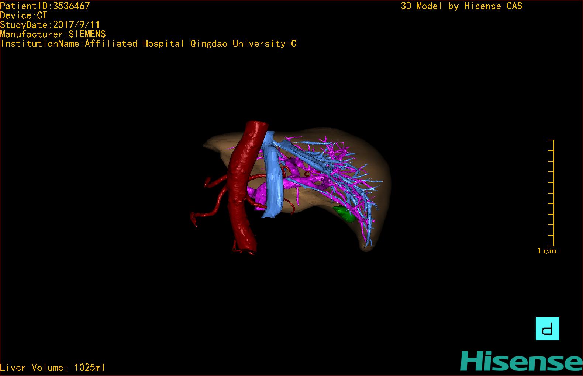583x376 pixels.
Task: Select the blue vena cava in model
Action: [x=273, y=177]
